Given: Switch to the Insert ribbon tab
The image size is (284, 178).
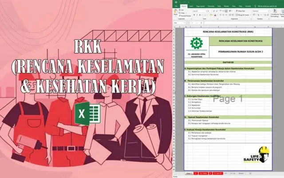Looking at the screenshot, I should pos(191,6).
